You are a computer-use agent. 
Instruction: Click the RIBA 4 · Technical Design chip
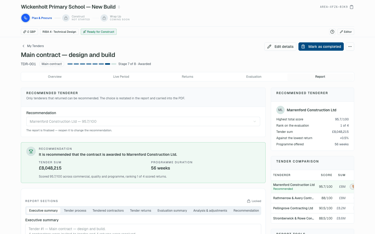59,32
